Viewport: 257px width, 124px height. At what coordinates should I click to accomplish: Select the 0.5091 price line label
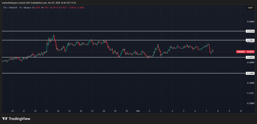pyautogui.click(x=250, y=40)
